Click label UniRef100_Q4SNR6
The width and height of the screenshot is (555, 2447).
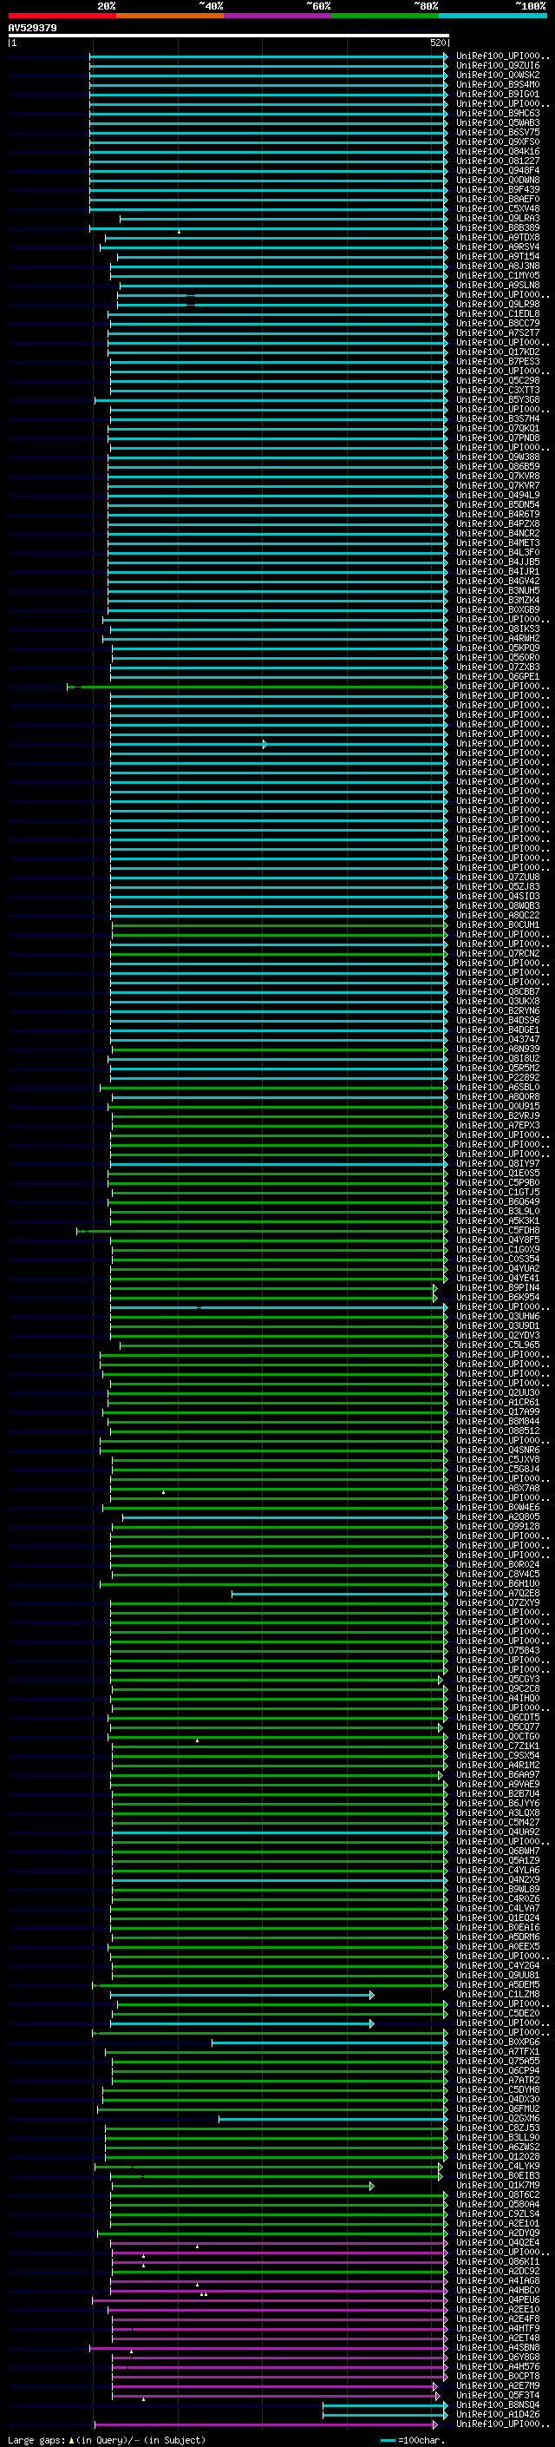[x=498, y=1450]
